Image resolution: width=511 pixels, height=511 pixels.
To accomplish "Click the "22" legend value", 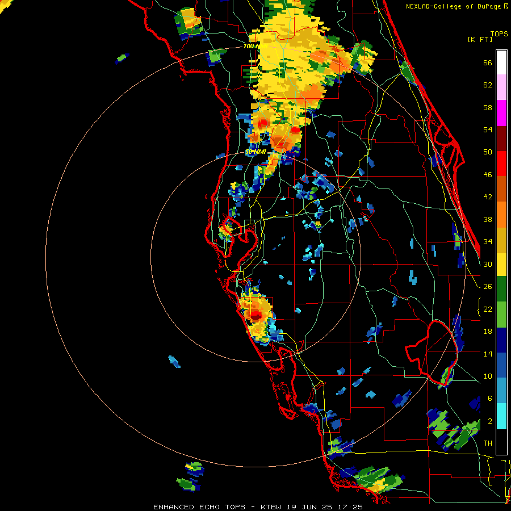I will 488,309.
